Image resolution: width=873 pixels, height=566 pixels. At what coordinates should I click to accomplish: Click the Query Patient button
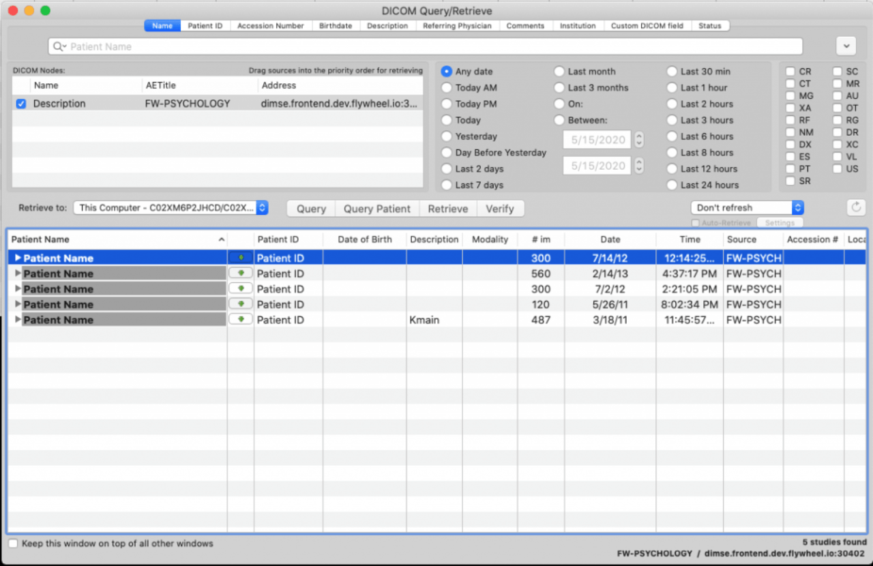(377, 208)
